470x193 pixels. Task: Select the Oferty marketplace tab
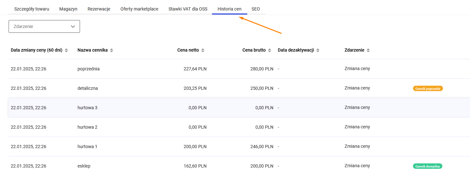coord(139,9)
